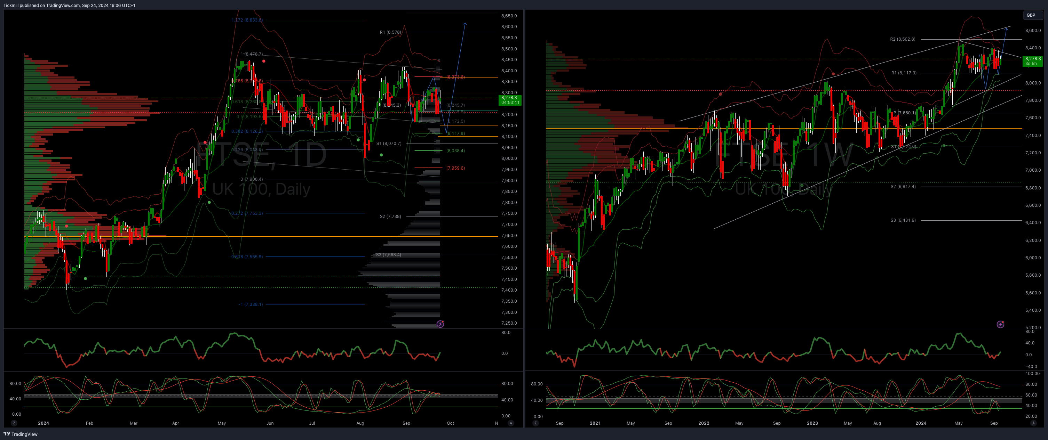Click the 2021 label on weekly time axis
1048x440 pixels.
pyautogui.click(x=595, y=423)
